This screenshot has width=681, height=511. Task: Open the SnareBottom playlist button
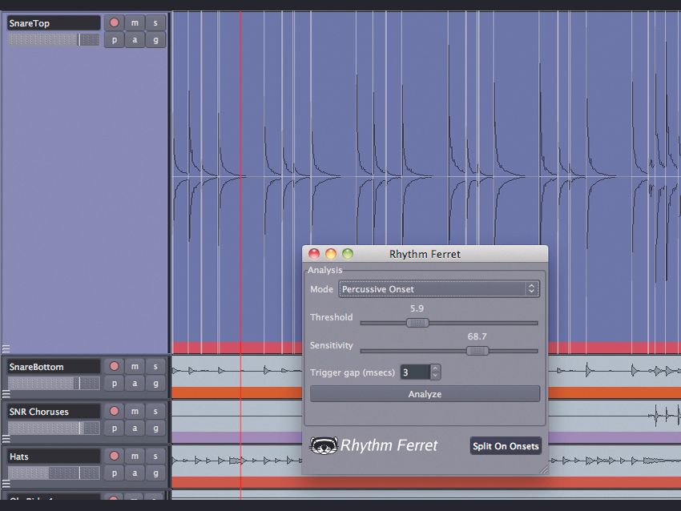[x=115, y=384]
